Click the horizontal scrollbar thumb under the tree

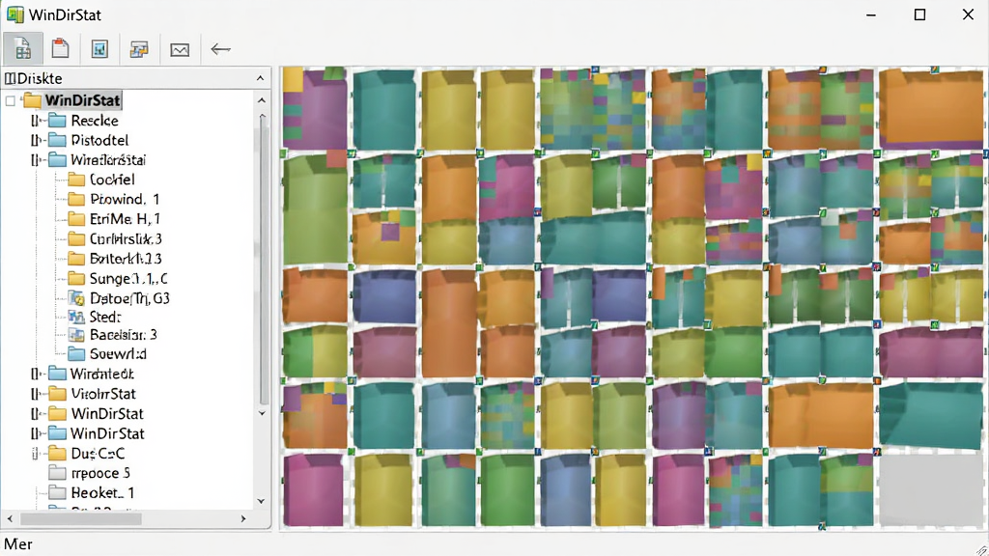[x=81, y=518]
